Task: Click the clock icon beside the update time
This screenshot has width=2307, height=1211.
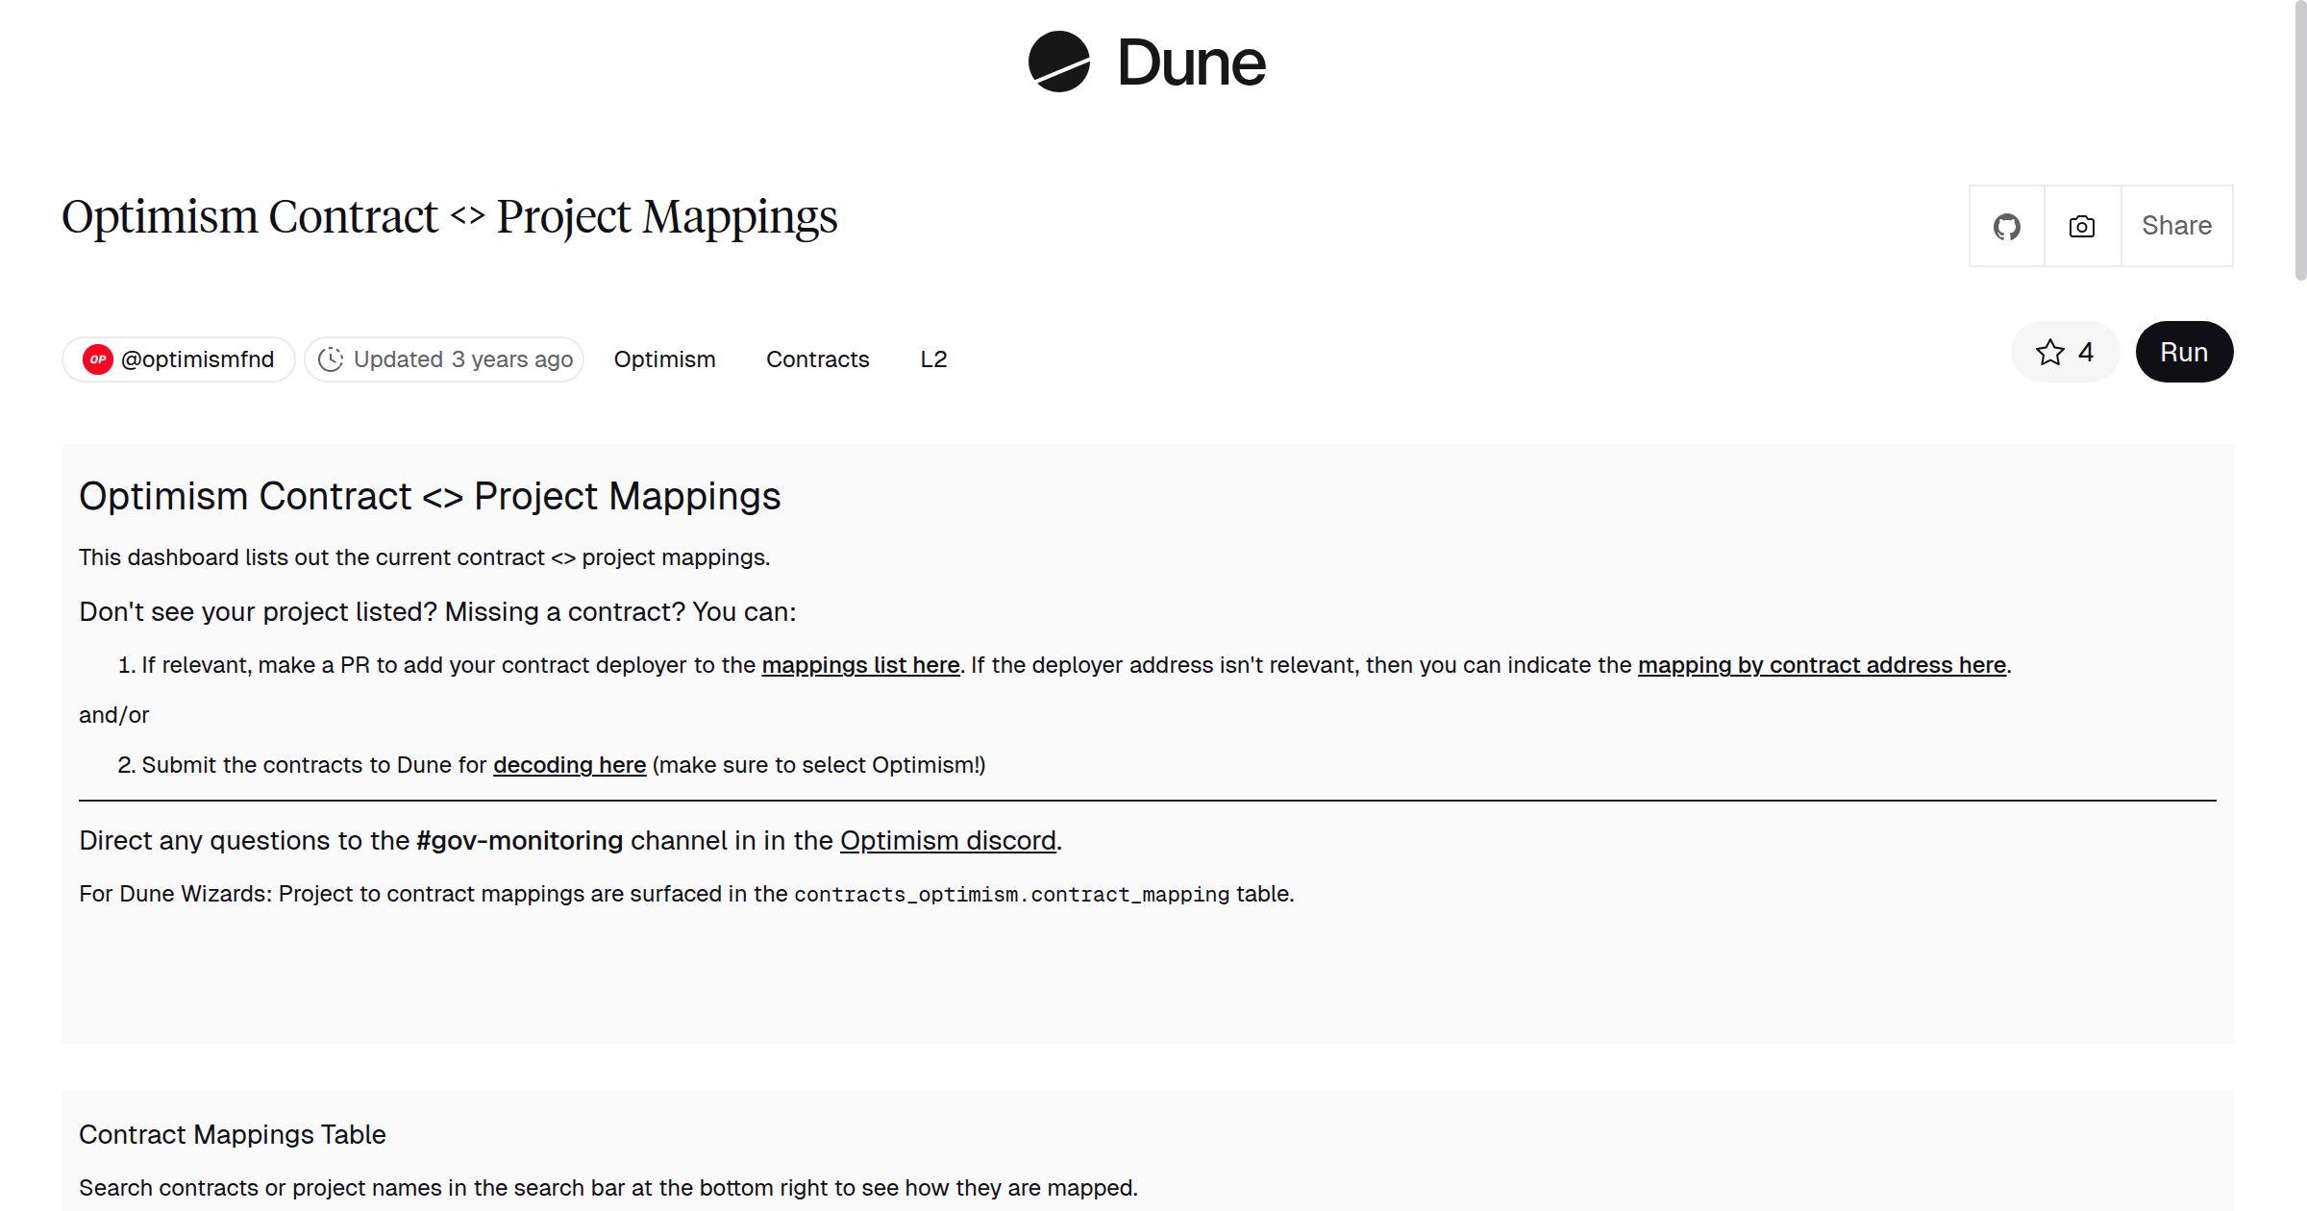Action: pyautogui.click(x=330, y=358)
